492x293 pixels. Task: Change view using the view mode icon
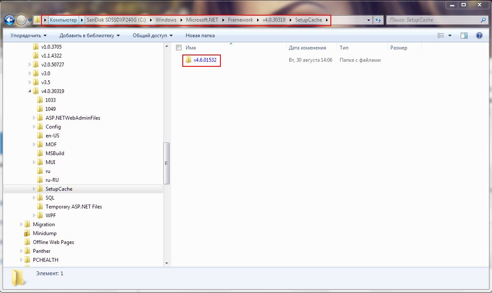(440, 36)
